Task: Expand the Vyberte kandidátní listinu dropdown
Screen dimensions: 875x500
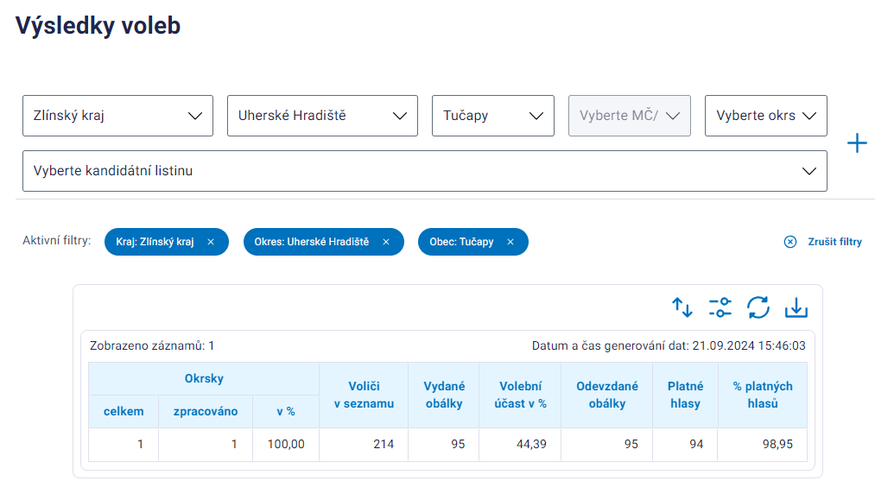Action: tap(425, 171)
